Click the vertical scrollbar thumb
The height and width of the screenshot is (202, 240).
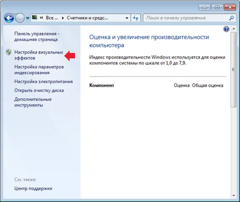(x=233, y=70)
